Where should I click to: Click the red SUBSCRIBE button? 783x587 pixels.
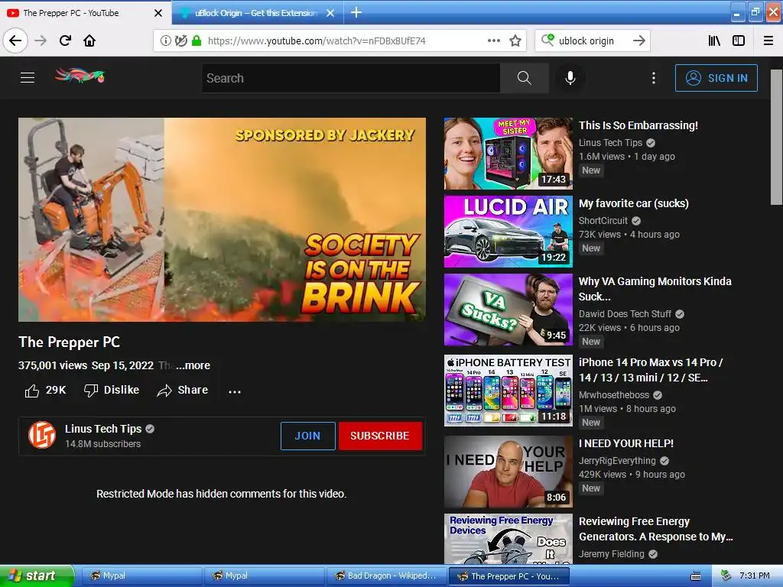(380, 436)
